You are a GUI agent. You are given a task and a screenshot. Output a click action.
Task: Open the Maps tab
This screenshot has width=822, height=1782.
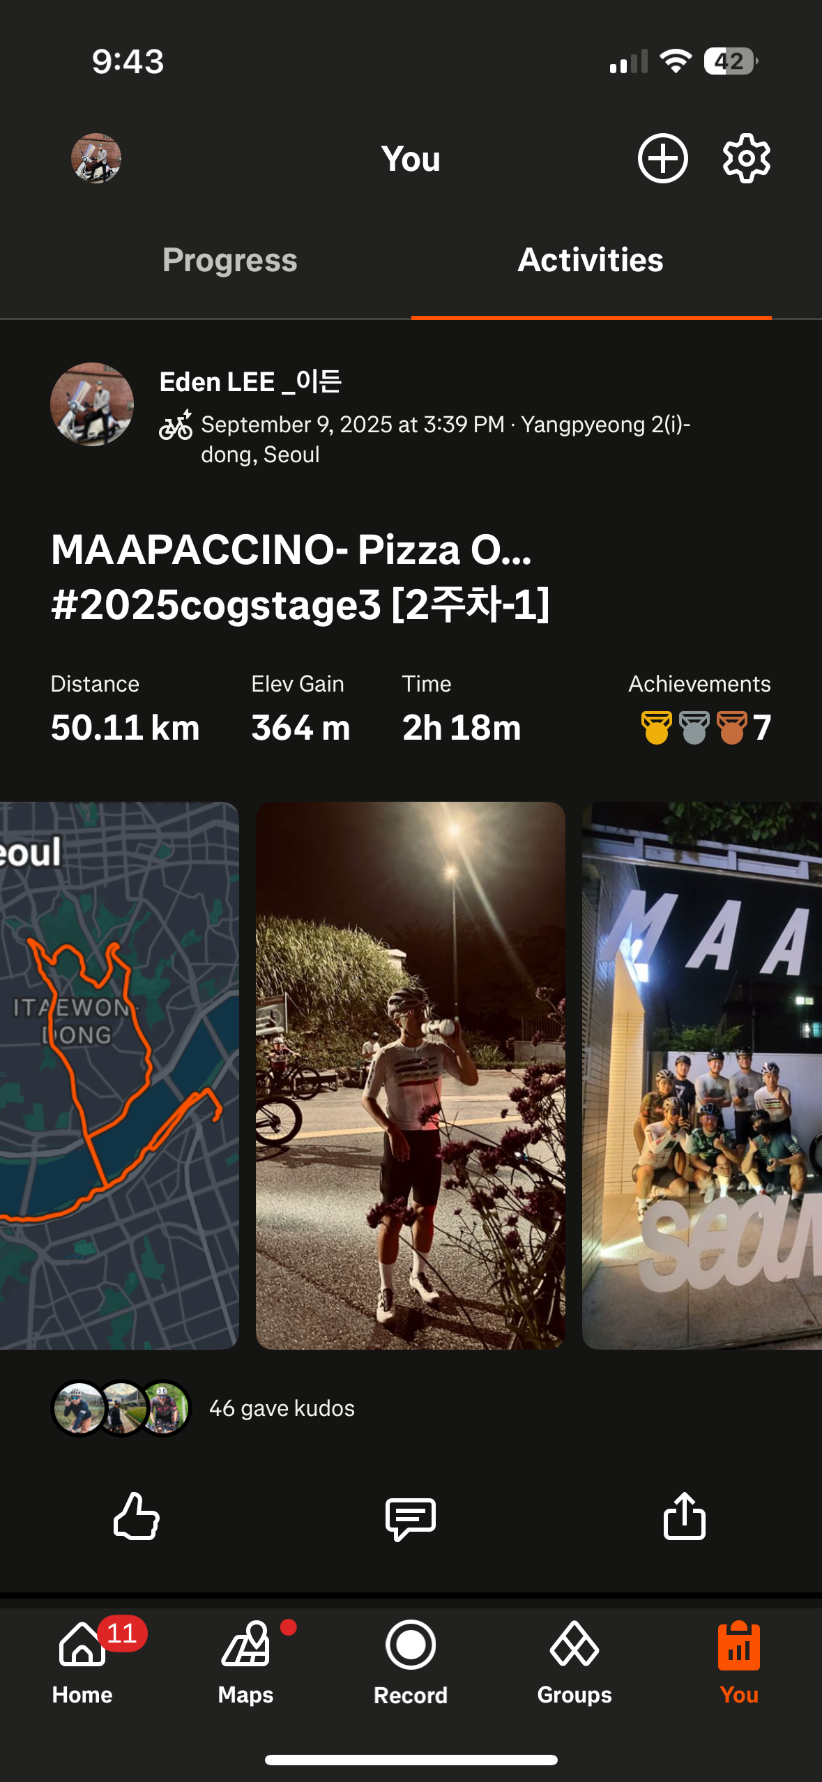point(246,1663)
